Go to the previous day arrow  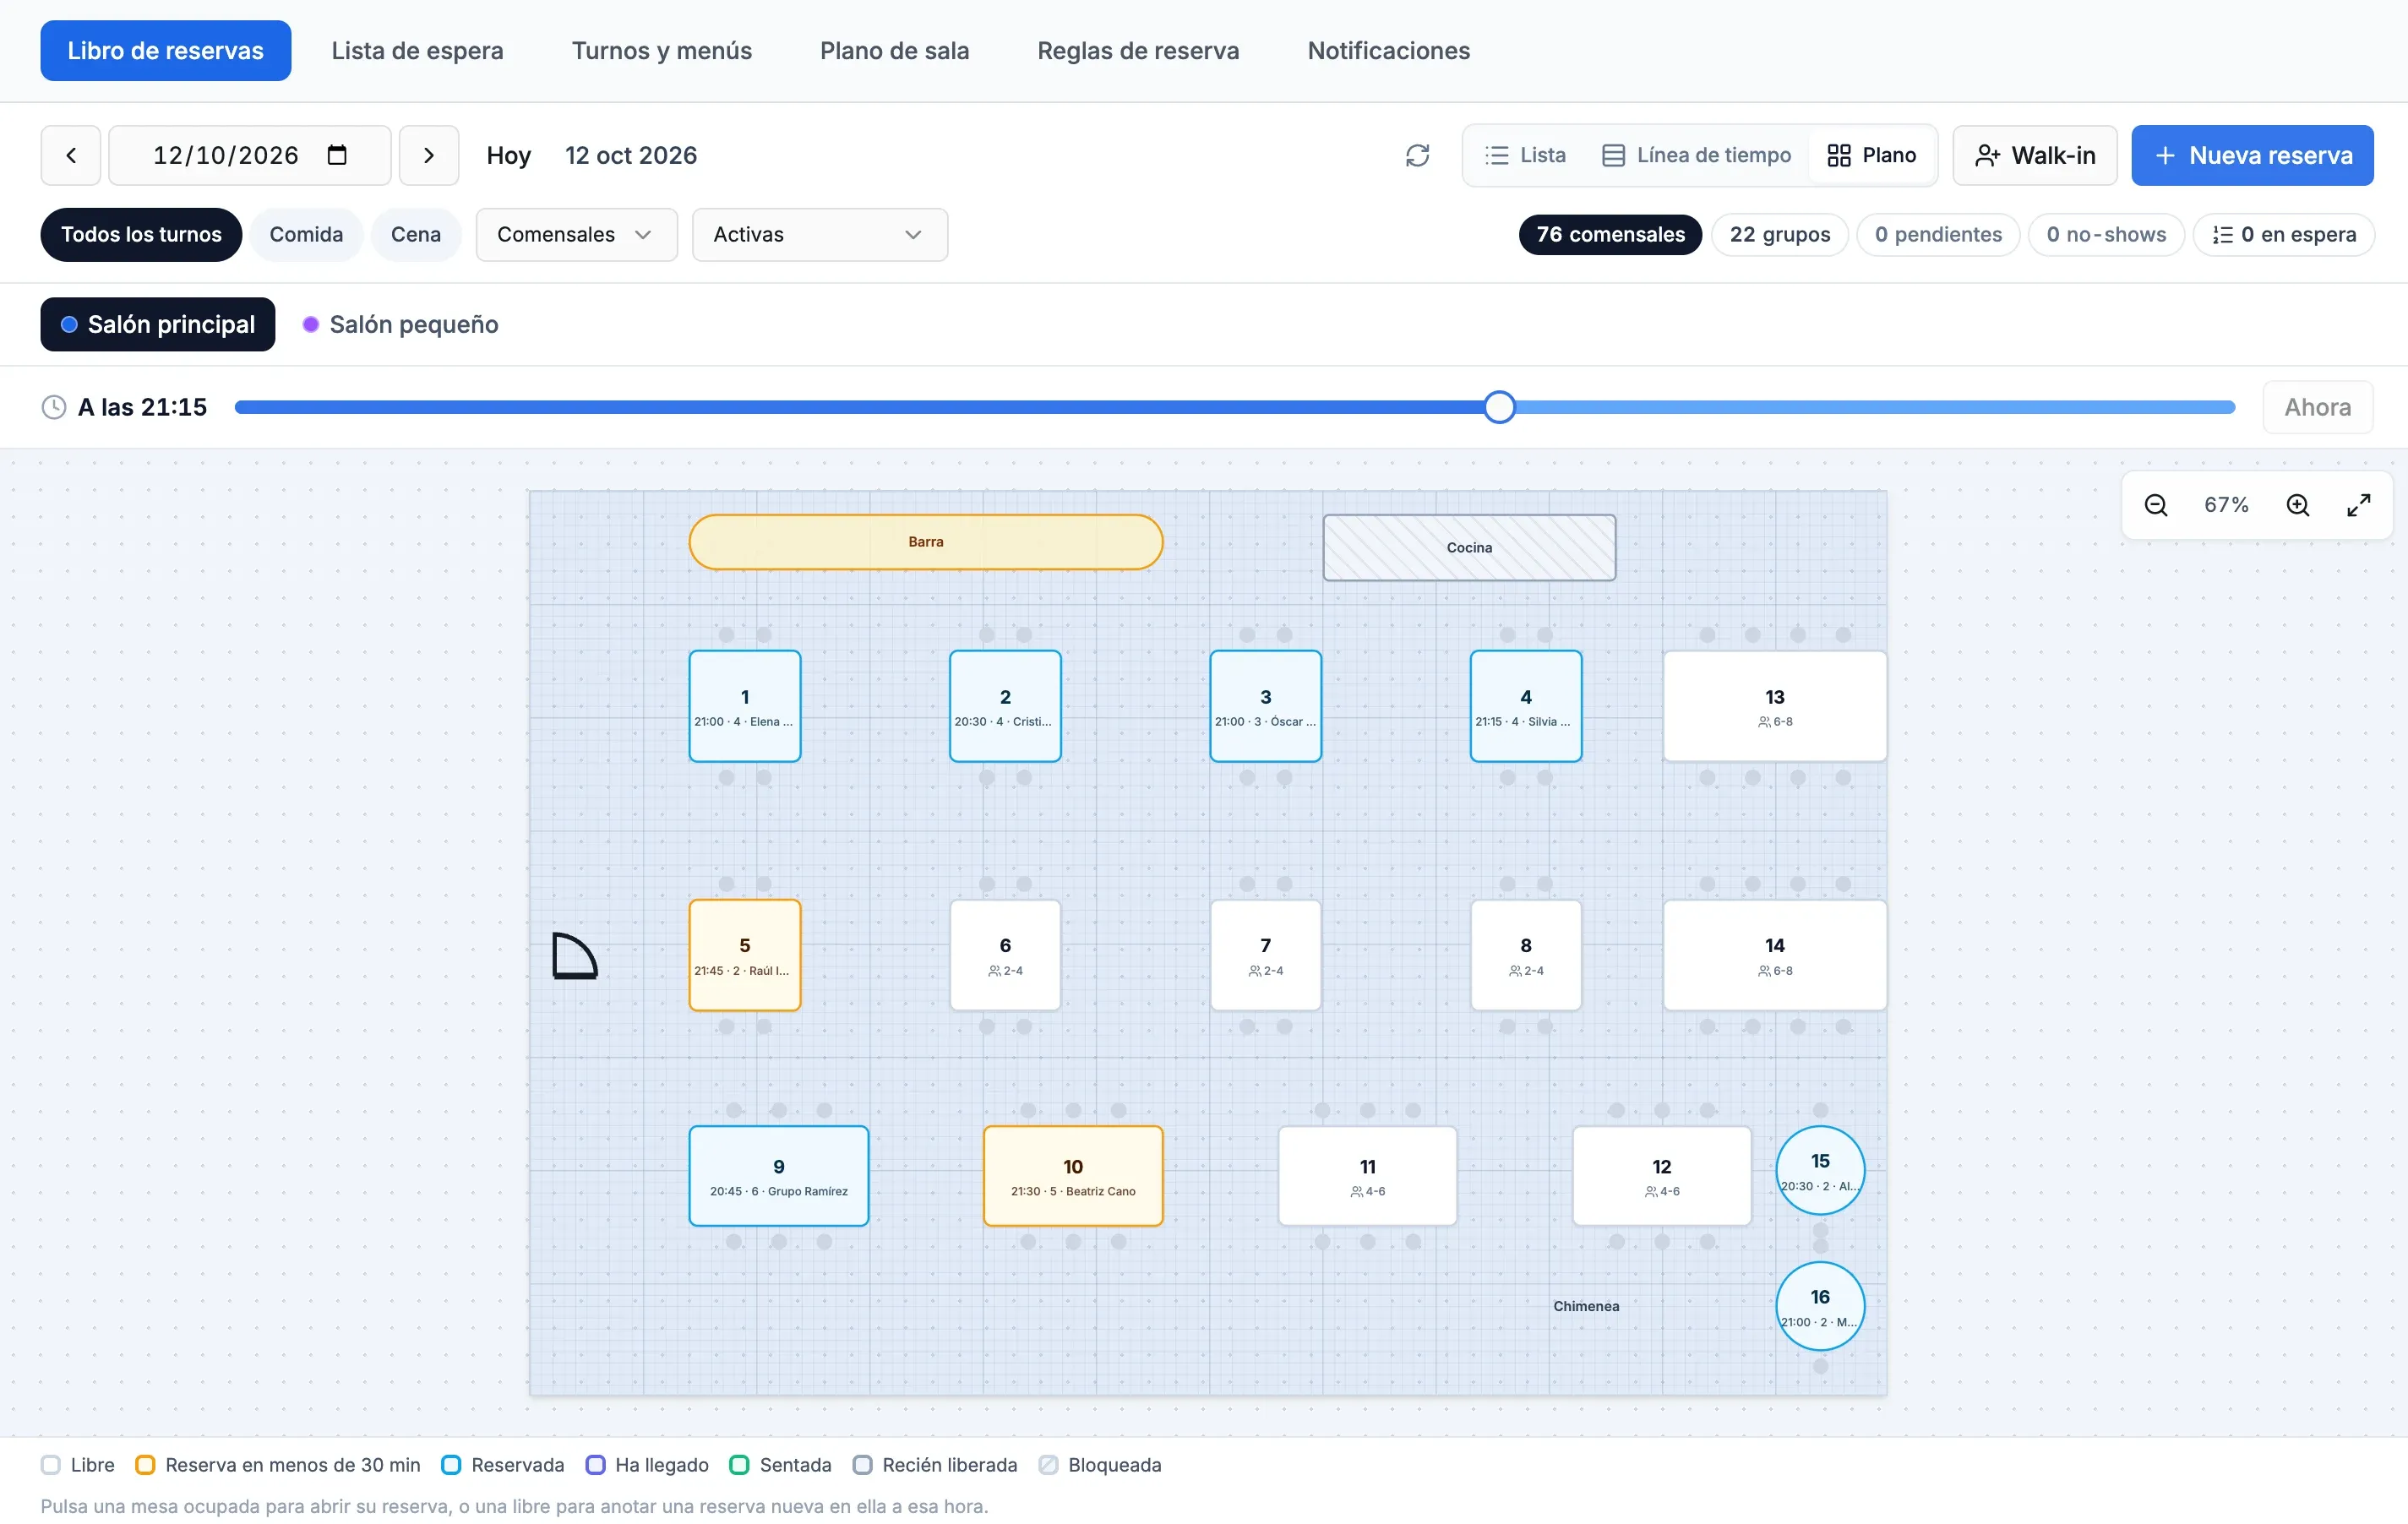(70, 155)
